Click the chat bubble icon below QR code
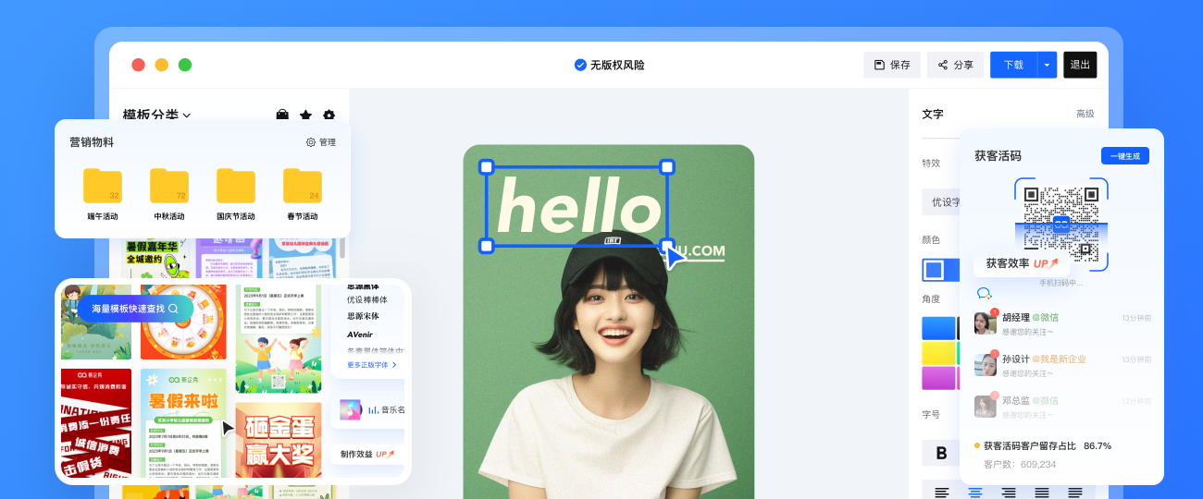The image size is (1203, 499). point(984,293)
